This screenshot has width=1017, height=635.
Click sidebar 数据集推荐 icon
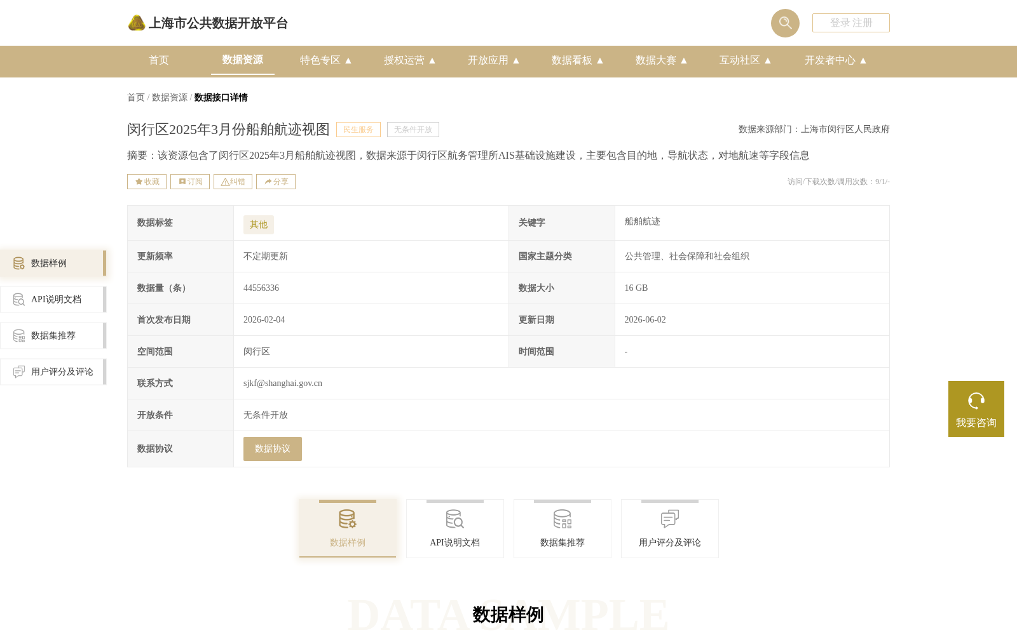19,336
